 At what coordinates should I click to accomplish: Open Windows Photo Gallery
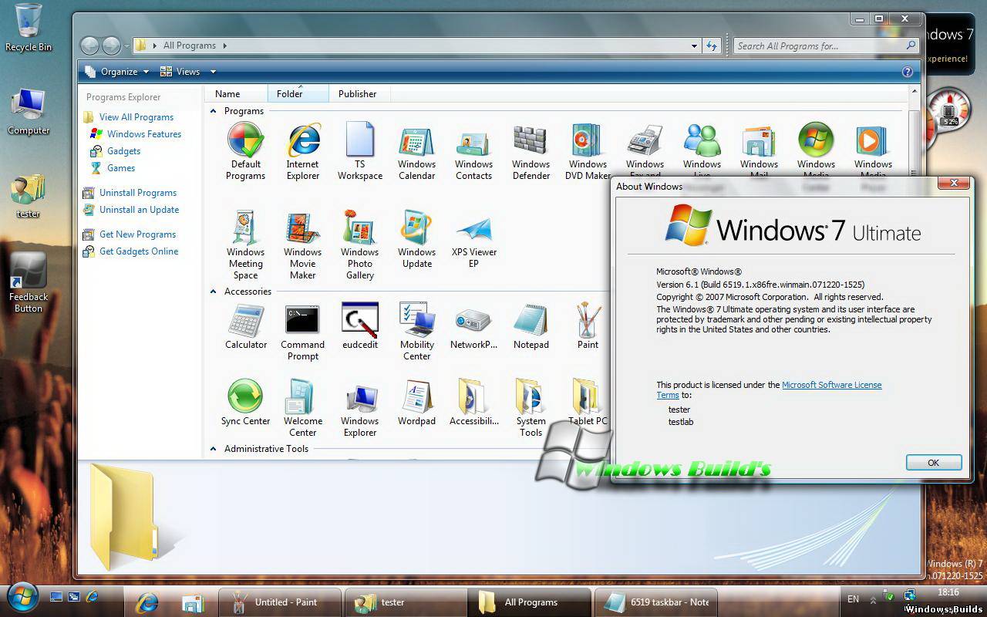(x=360, y=245)
